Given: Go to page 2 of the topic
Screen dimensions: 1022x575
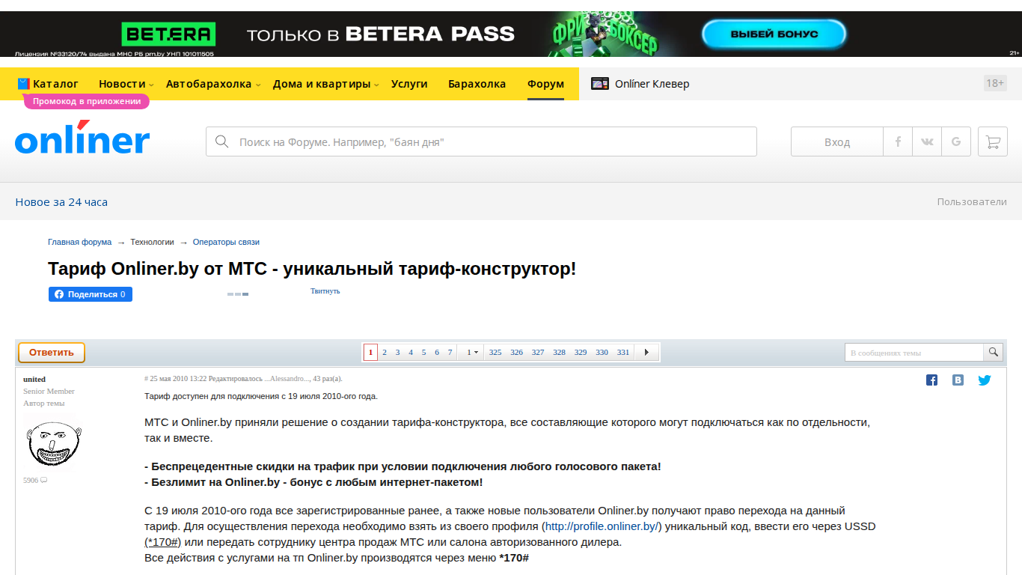Looking at the screenshot, I should pos(385,352).
